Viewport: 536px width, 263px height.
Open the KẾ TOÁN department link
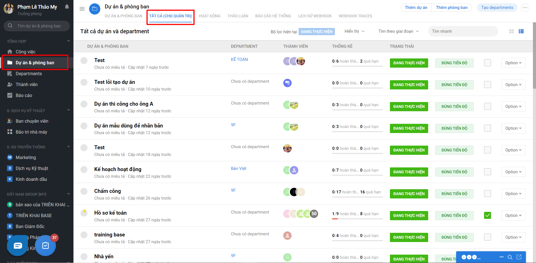[x=239, y=59]
